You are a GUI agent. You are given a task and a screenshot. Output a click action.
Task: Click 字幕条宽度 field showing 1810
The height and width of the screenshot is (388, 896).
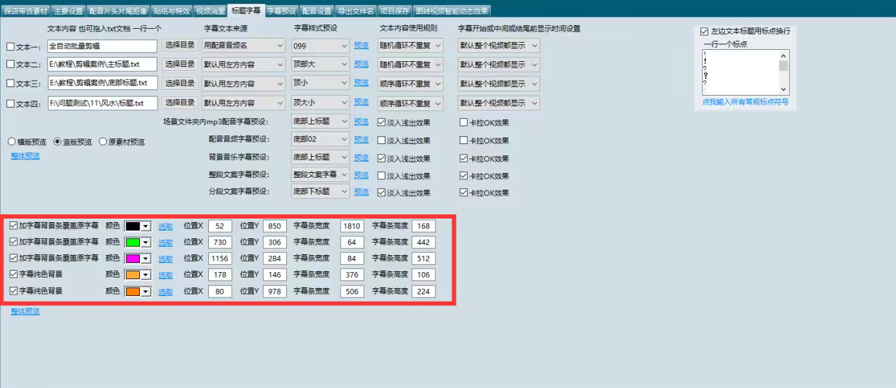[352, 226]
